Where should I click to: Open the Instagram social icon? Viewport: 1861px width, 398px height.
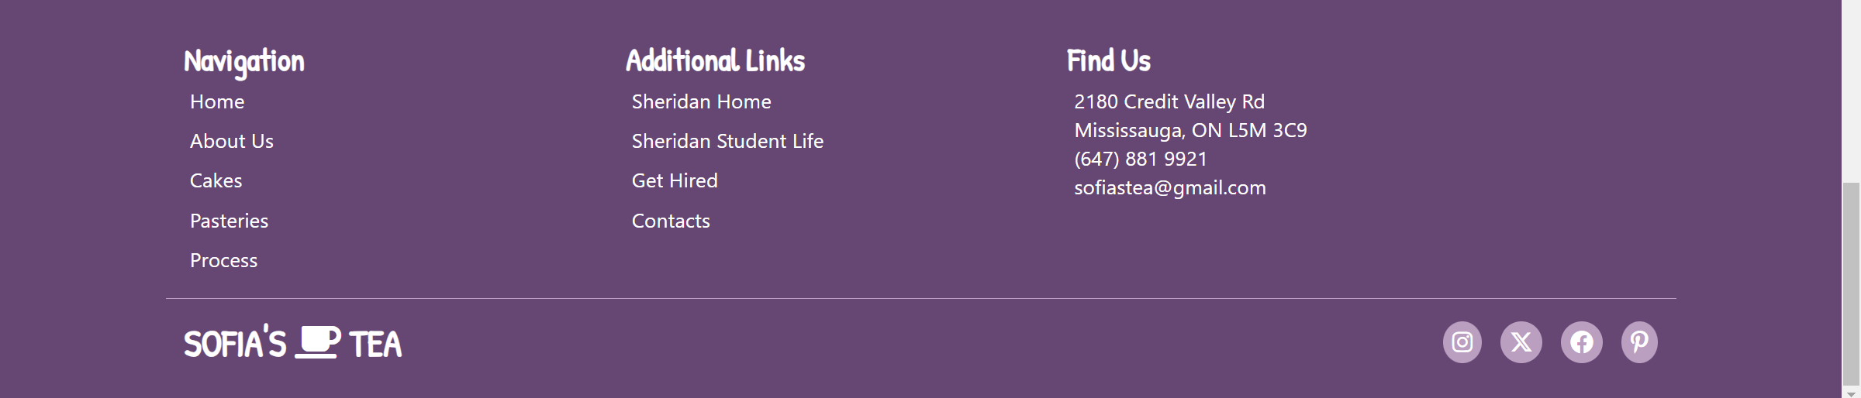point(1462,342)
